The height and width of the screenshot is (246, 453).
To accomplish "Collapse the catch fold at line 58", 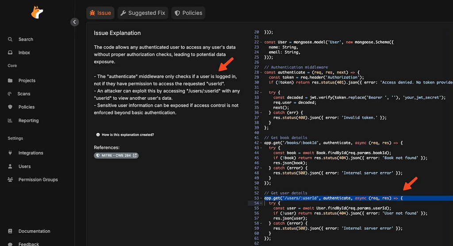I will (261, 223).
